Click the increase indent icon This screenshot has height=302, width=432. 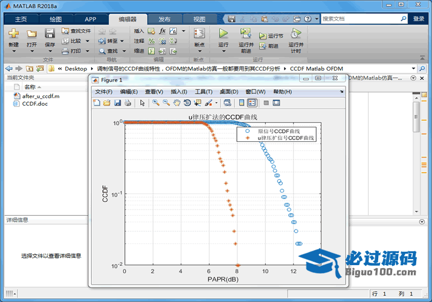point(163,51)
